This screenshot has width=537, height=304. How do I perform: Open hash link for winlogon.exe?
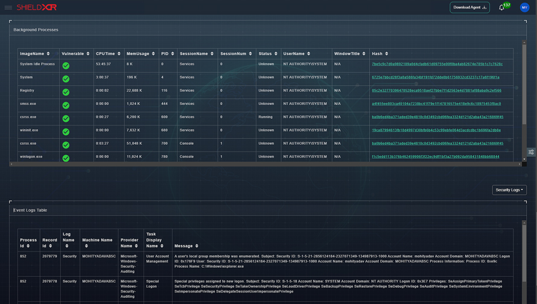click(436, 157)
